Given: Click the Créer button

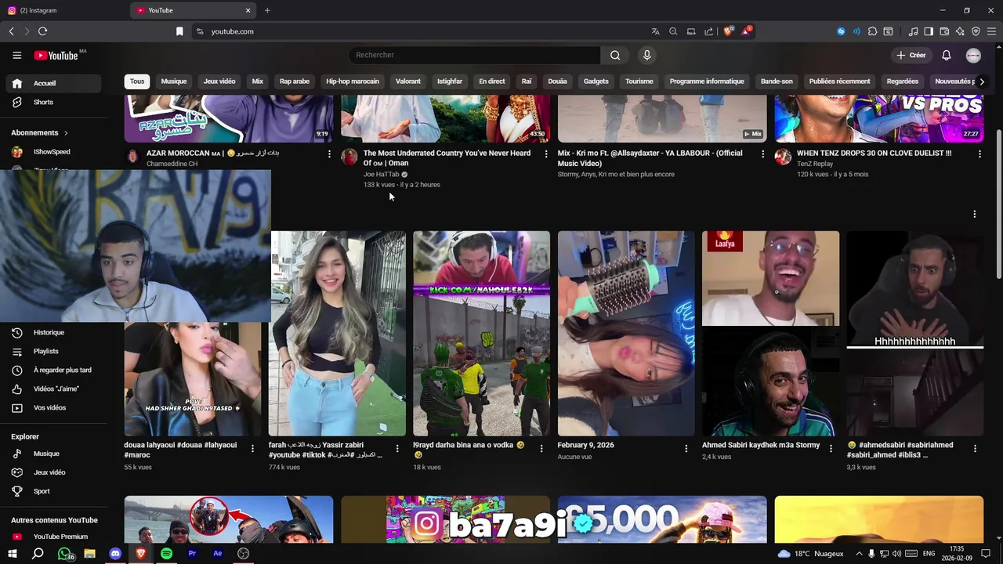Looking at the screenshot, I should point(911,55).
